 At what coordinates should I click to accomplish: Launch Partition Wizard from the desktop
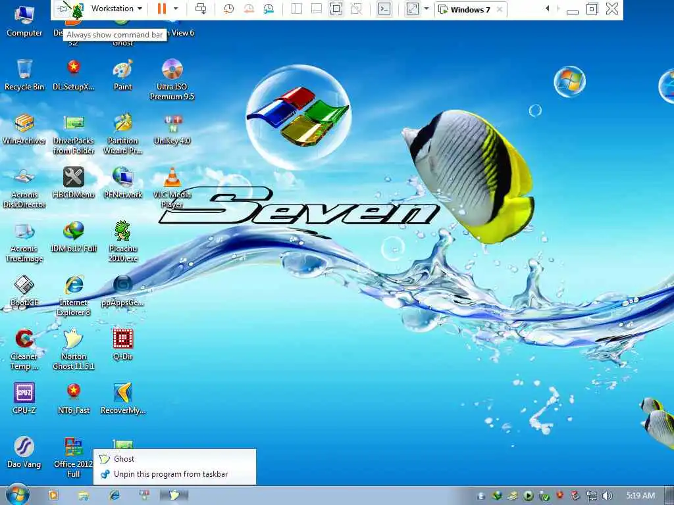[x=122, y=134]
